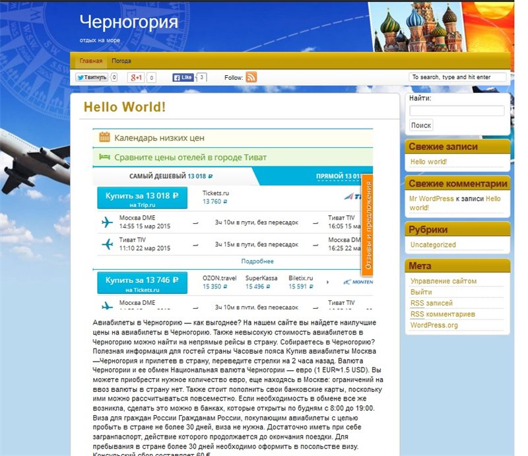
Task: Select the САМЫЙ ДЕШЕВЫЙ 13 018 tab
Action: point(171,176)
